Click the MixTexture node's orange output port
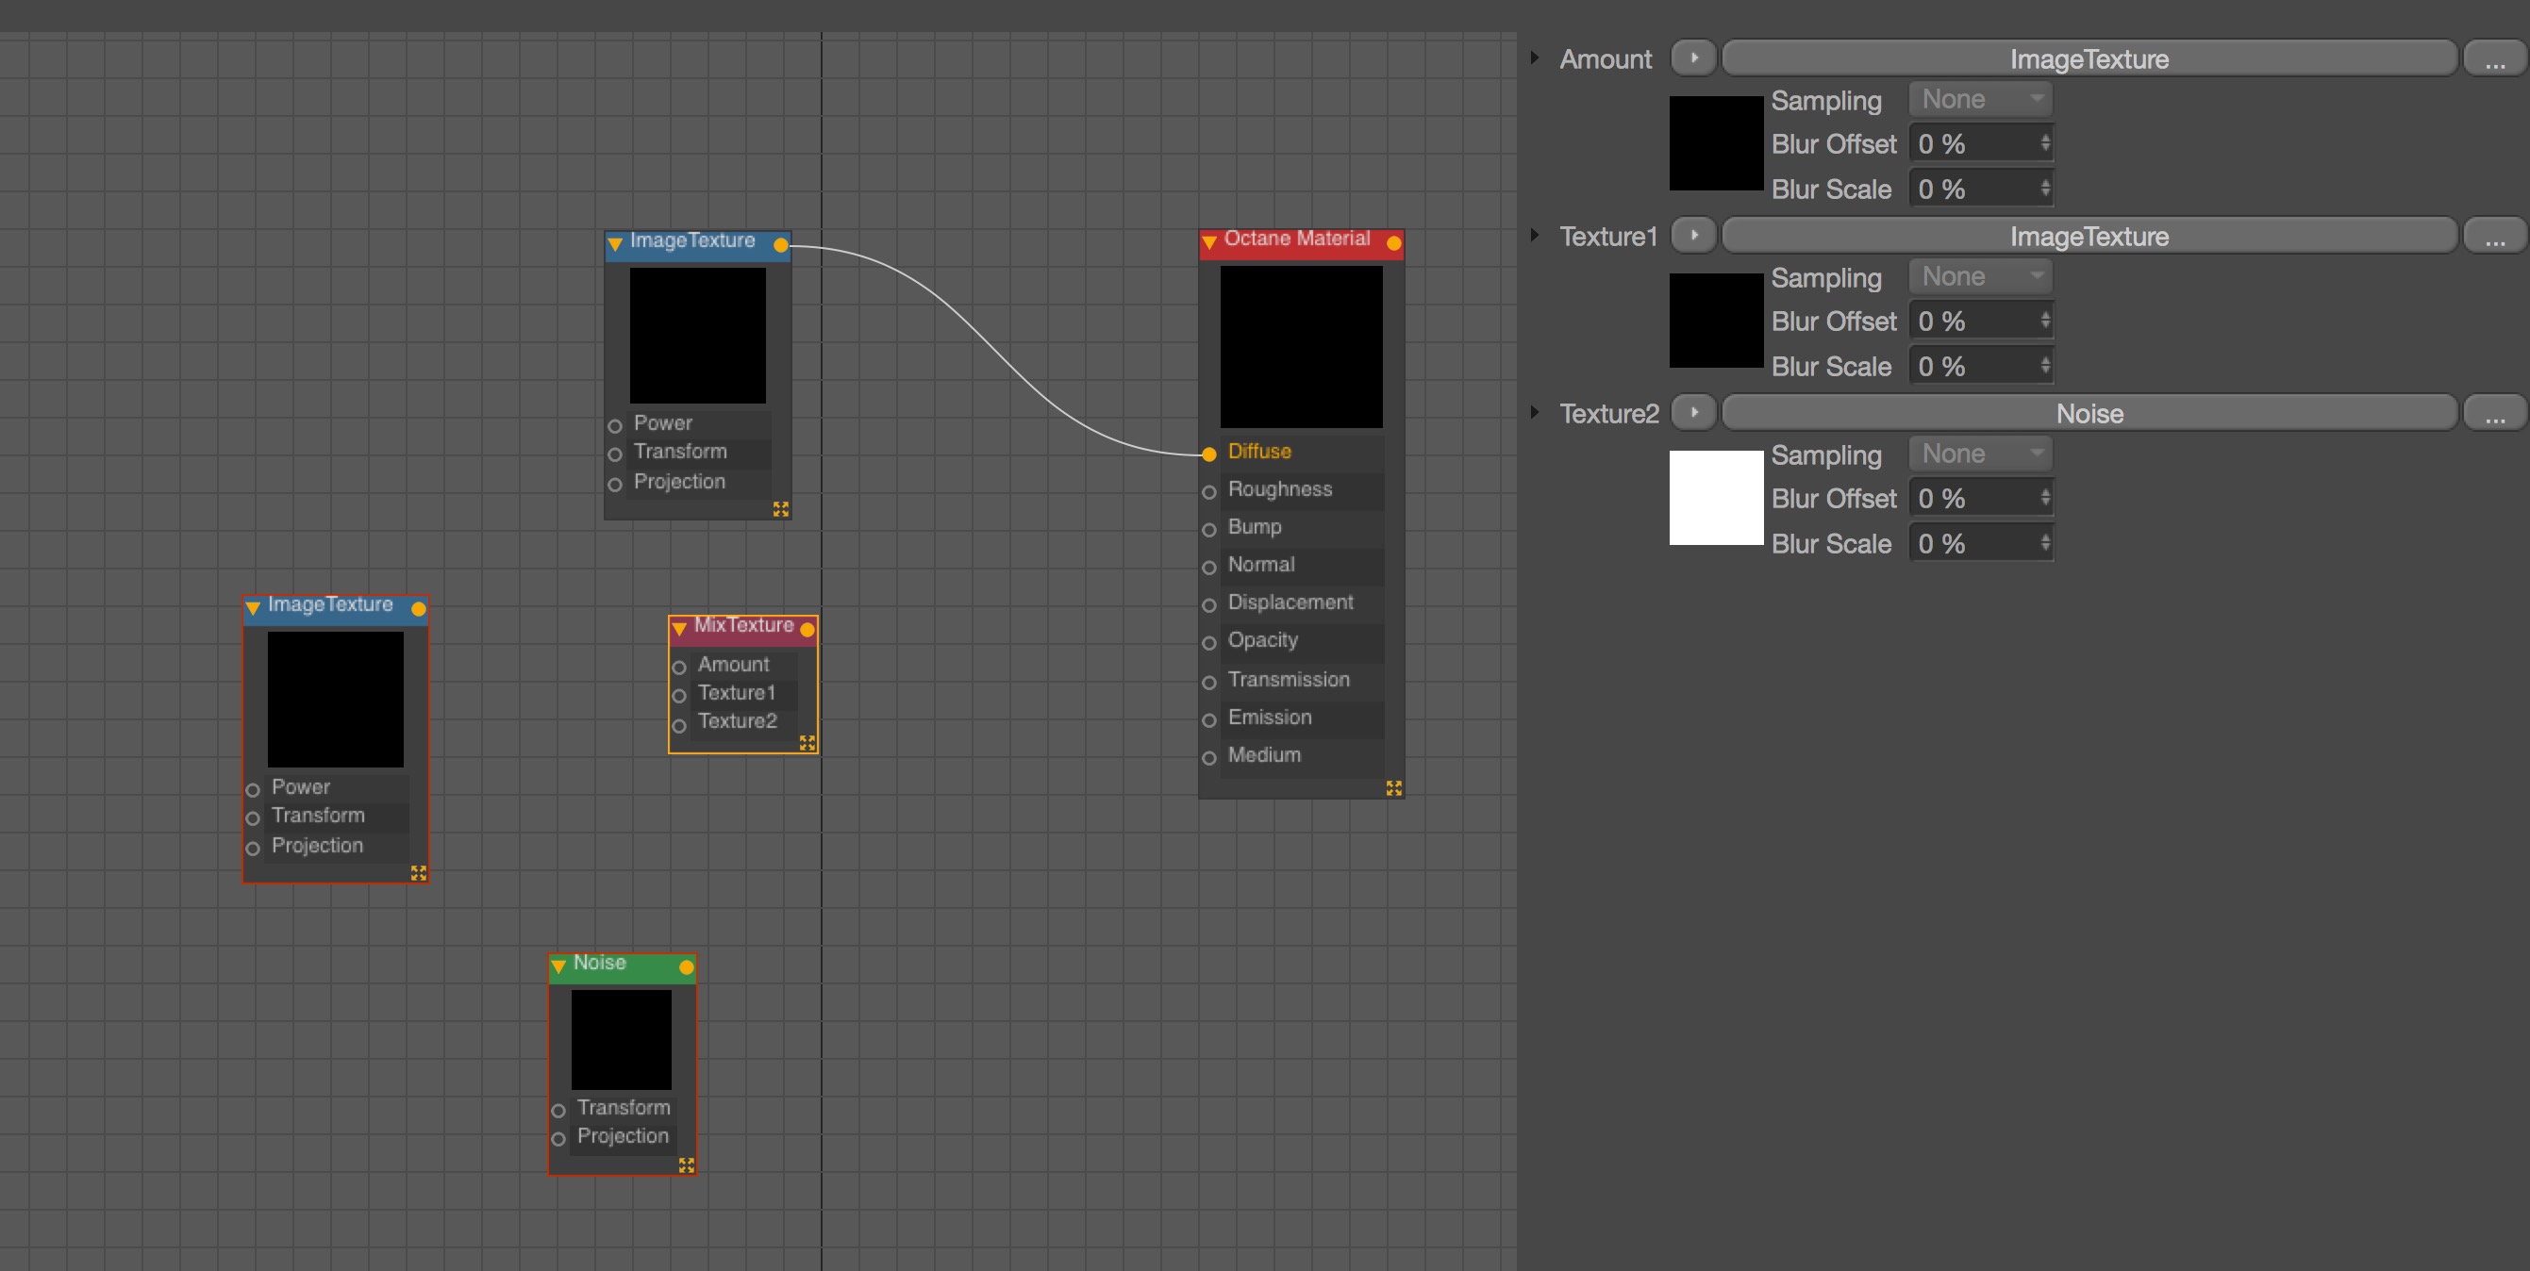Image resolution: width=2530 pixels, height=1271 pixels. point(807,629)
